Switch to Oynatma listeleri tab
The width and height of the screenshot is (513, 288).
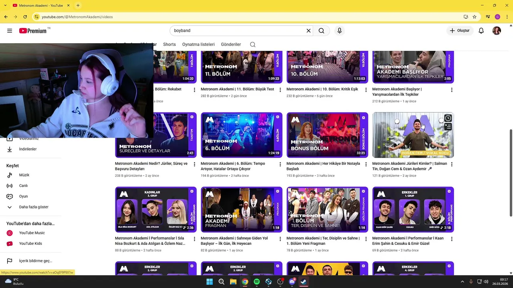198,44
